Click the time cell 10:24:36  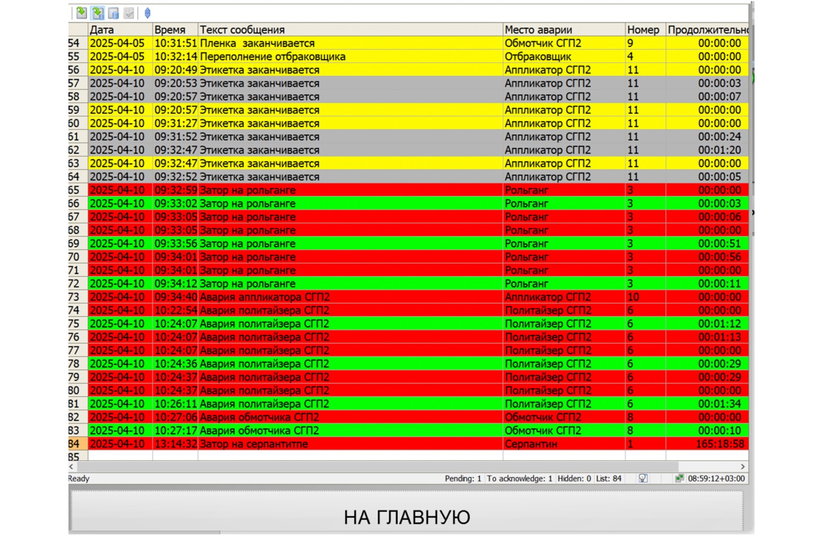tap(176, 364)
